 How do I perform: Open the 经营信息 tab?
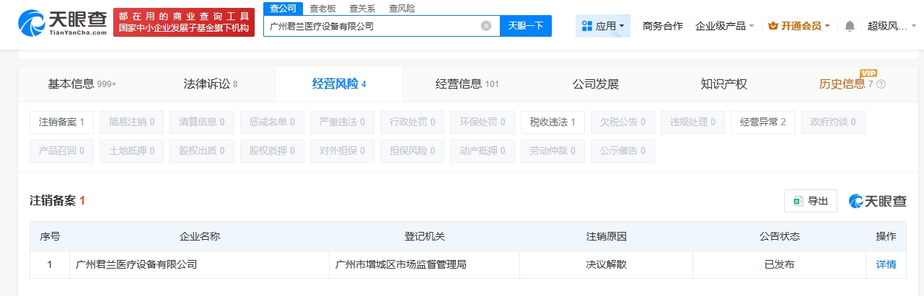point(467,84)
